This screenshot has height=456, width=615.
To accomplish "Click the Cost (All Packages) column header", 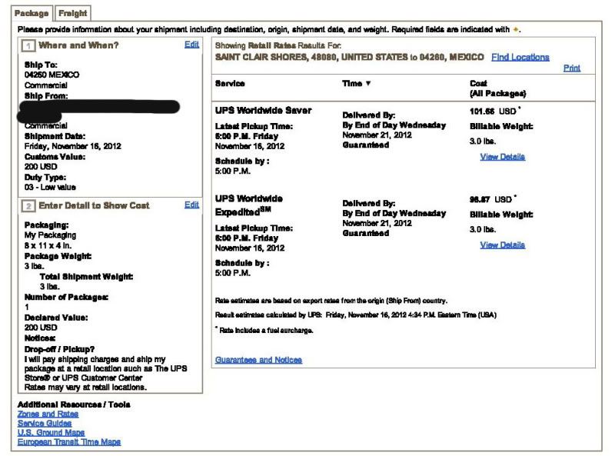I will coord(497,88).
